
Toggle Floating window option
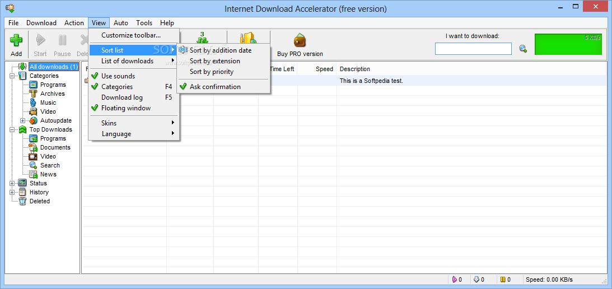pos(134,108)
